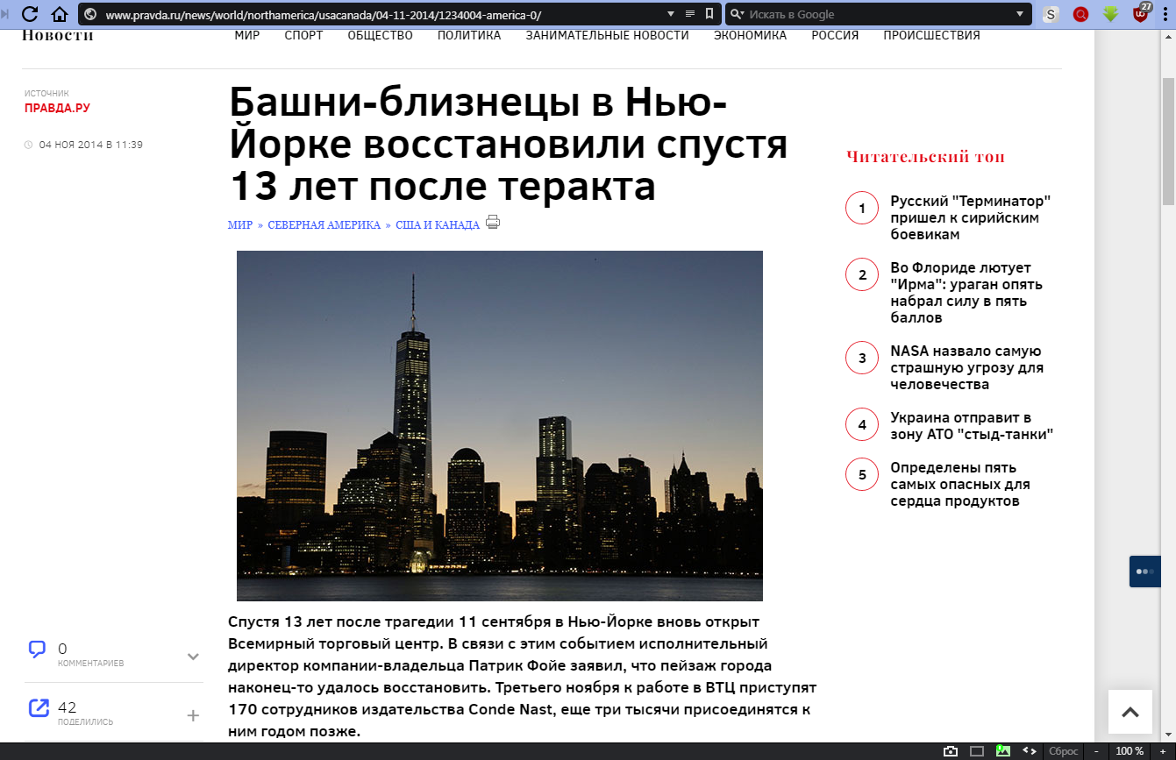Open site info globe icon in address bar
This screenshot has width=1176, height=760.
[x=89, y=14]
